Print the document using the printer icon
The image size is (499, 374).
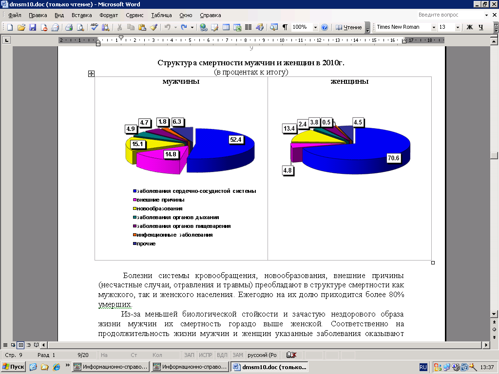(69, 27)
